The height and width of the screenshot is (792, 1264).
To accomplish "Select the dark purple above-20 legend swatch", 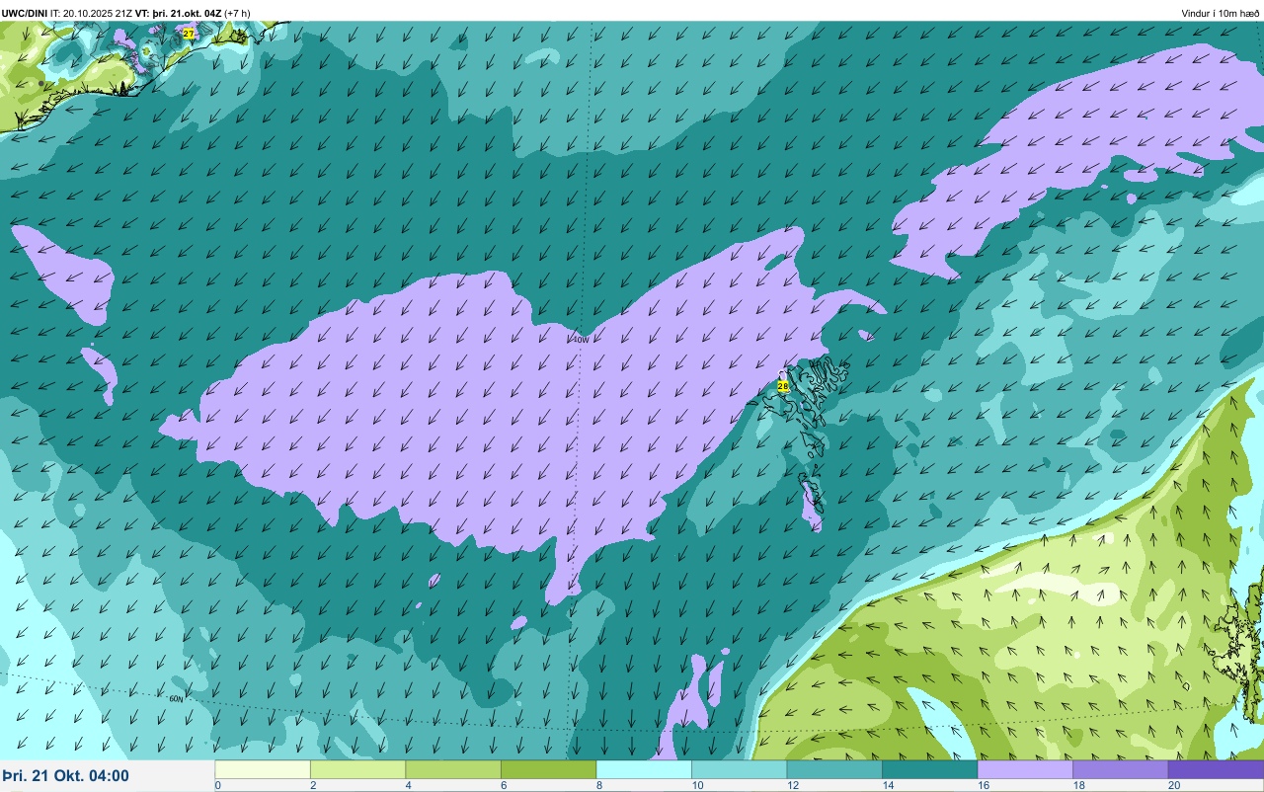I will (1216, 769).
